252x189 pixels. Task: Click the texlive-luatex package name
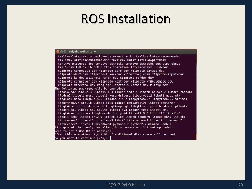click(124, 60)
